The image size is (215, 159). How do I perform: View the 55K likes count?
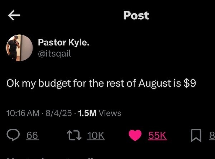tap(157, 135)
